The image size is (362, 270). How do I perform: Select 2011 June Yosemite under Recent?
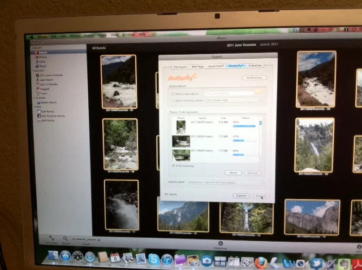(49, 75)
